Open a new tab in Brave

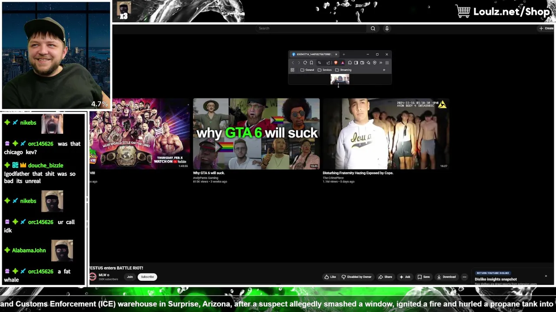[344, 54]
